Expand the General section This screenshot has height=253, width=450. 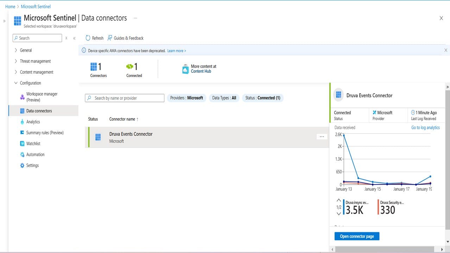pos(26,50)
